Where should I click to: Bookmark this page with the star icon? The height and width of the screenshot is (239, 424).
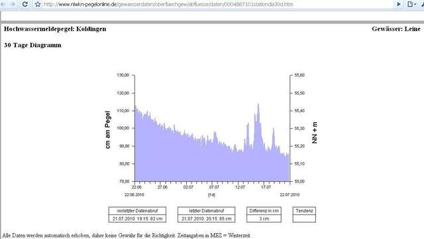point(38,4)
